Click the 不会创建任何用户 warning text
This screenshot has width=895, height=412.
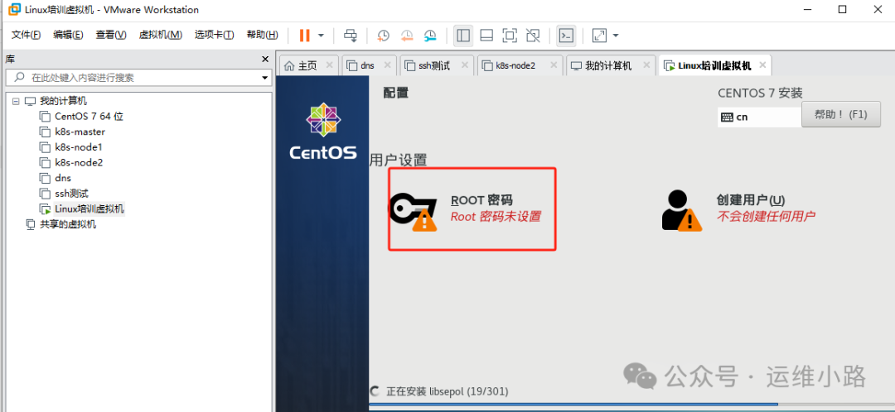766,217
